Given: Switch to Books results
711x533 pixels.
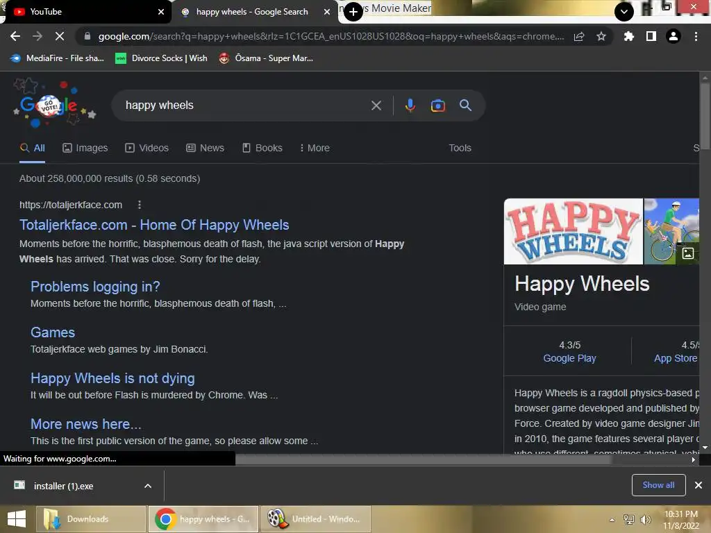Looking at the screenshot, I should tap(262, 149).
